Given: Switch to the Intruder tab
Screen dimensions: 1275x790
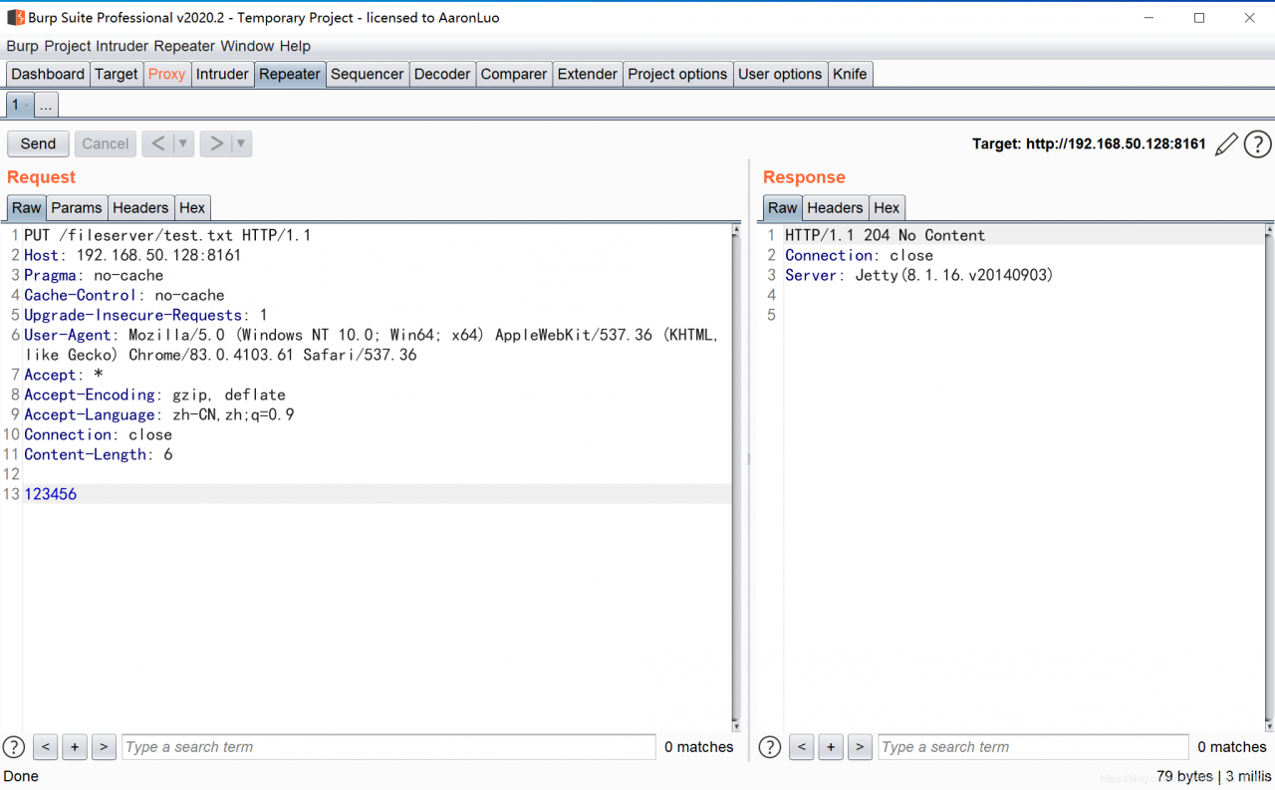Looking at the screenshot, I should coord(222,74).
